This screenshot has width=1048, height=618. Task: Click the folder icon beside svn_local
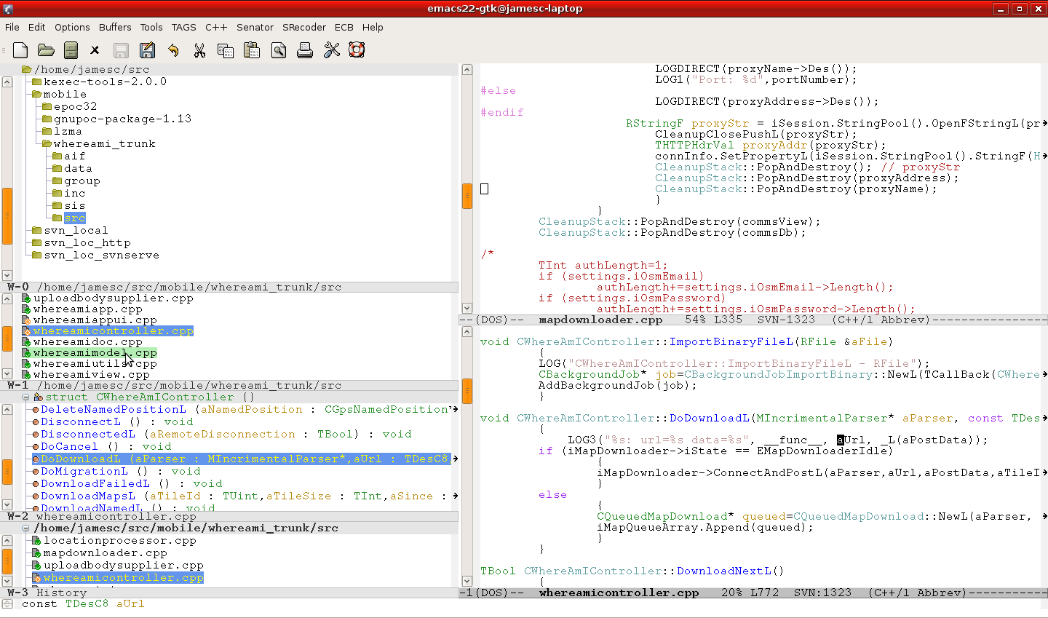tap(36, 230)
